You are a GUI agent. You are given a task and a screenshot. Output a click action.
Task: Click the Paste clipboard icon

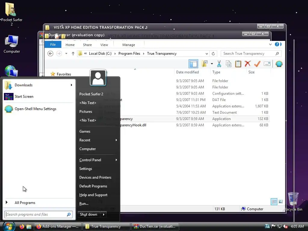pos(238,64)
